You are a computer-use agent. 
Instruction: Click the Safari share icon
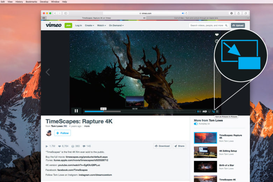tap(239, 13)
